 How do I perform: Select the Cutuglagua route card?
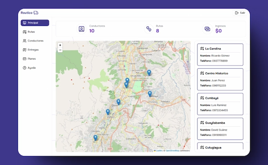pos(220,146)
